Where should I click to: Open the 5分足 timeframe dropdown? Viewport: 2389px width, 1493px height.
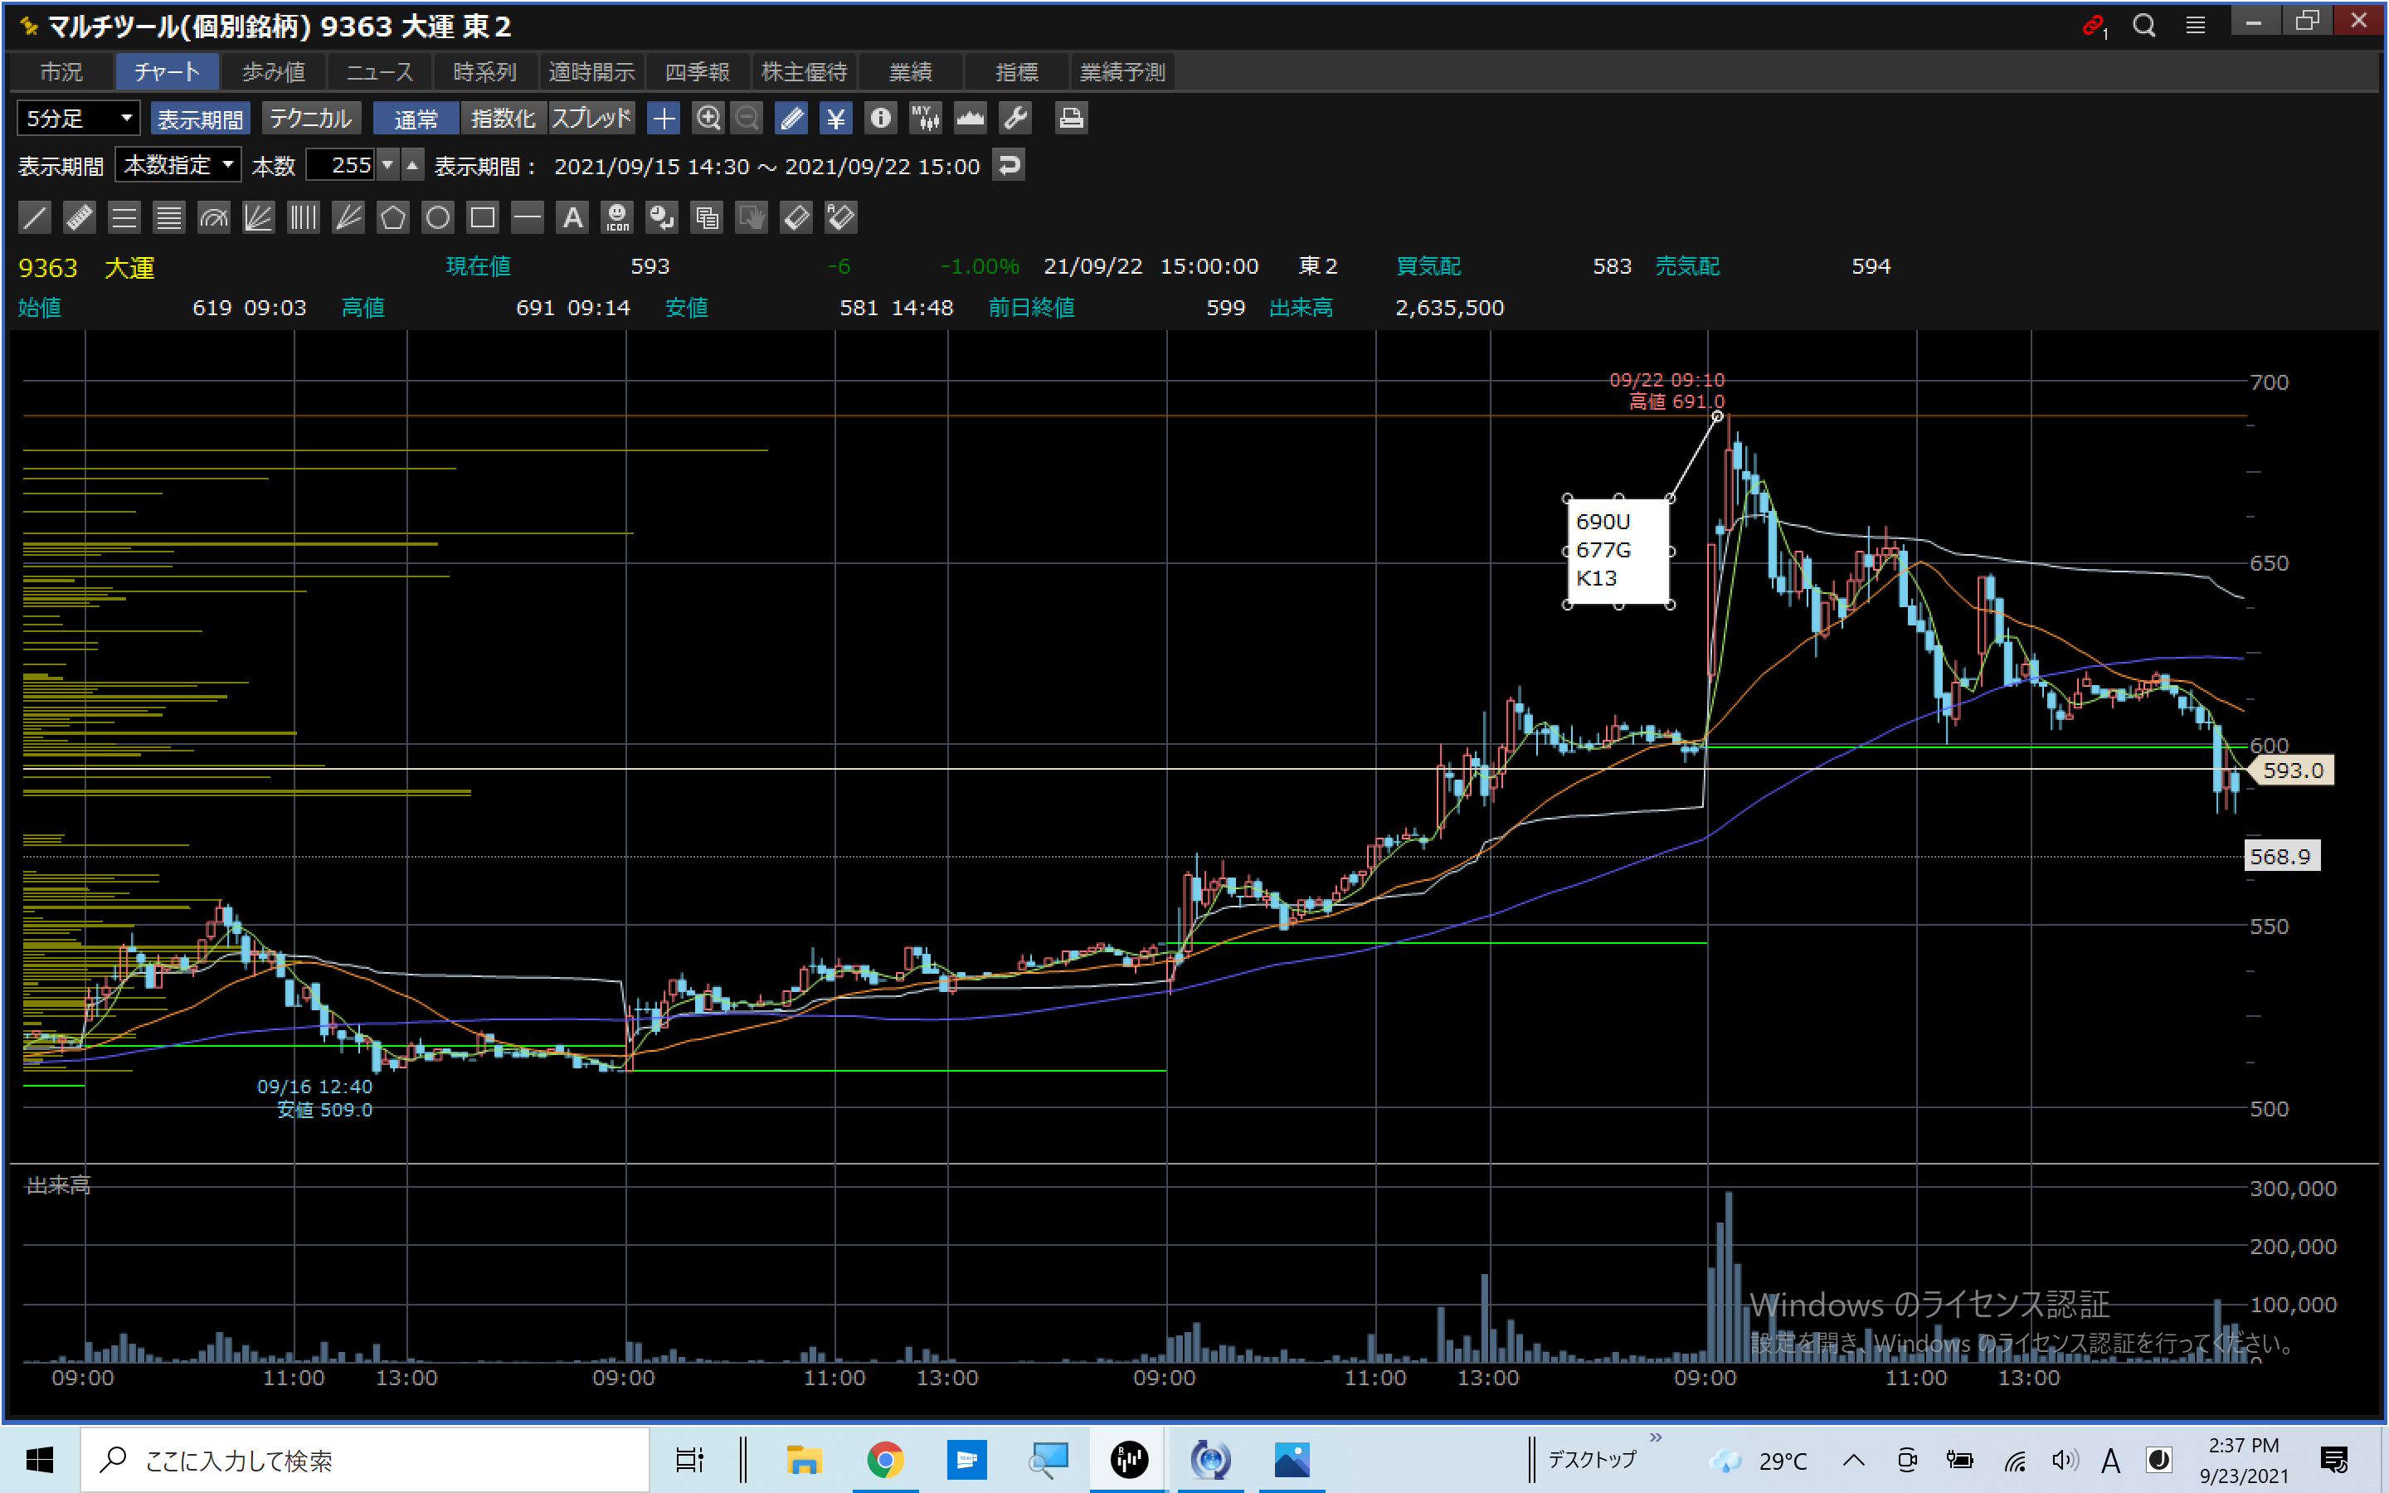coord(78,119)
